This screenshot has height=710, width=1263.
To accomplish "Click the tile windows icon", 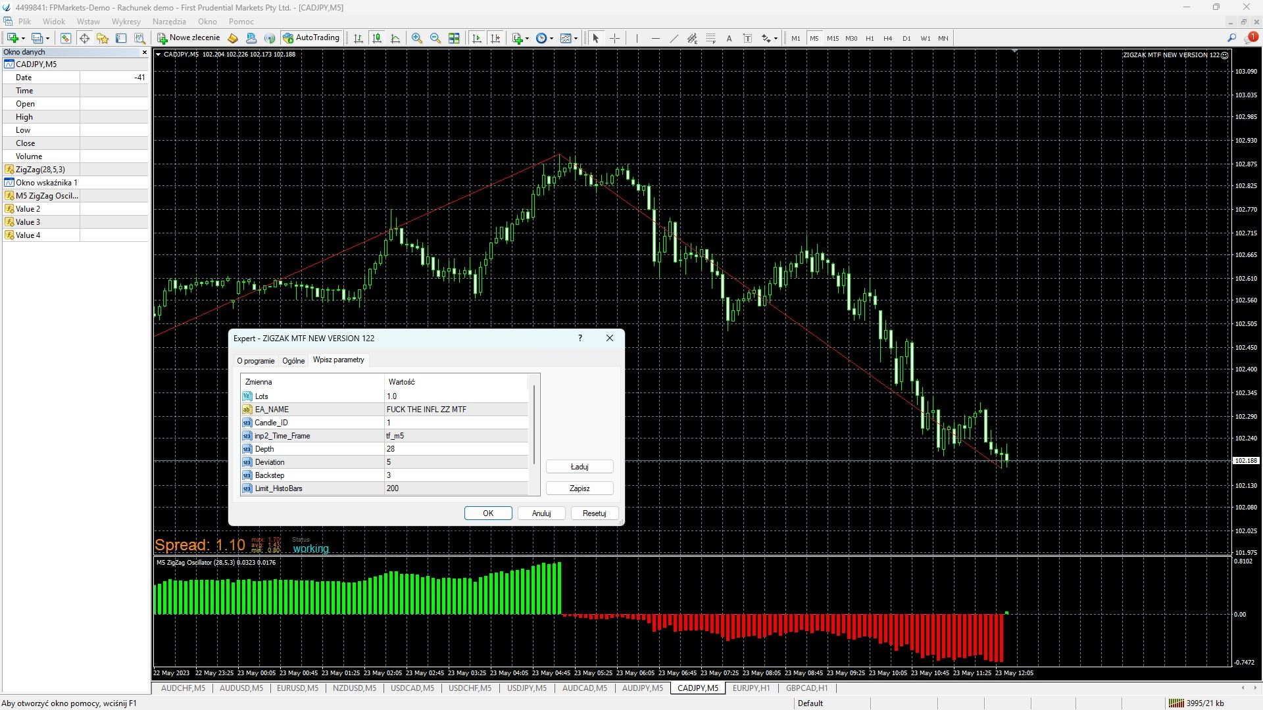I will [454, 38].
